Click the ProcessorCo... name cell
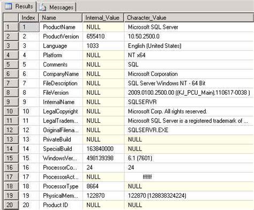This screenshot has width=254, height=210. coord(61,168)
